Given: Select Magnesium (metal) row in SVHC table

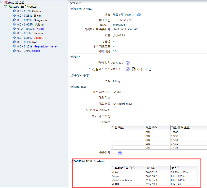Looking at the screenshot, I should tap(154, 180).
